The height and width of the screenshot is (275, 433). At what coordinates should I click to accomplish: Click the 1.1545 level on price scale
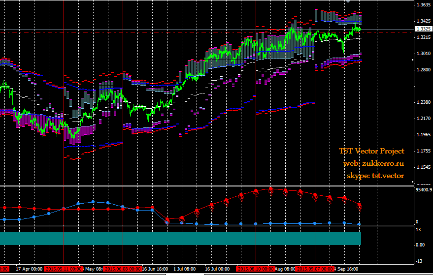(x=424, y=167)
